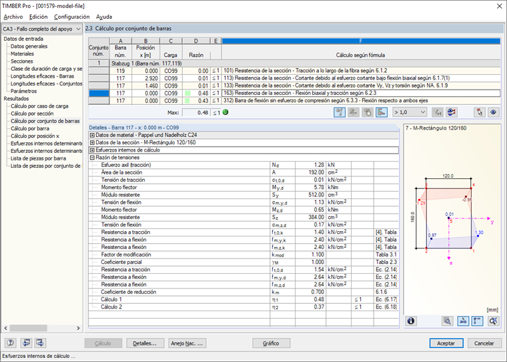Click the green OK status indicator near Max

coord(225,112)
